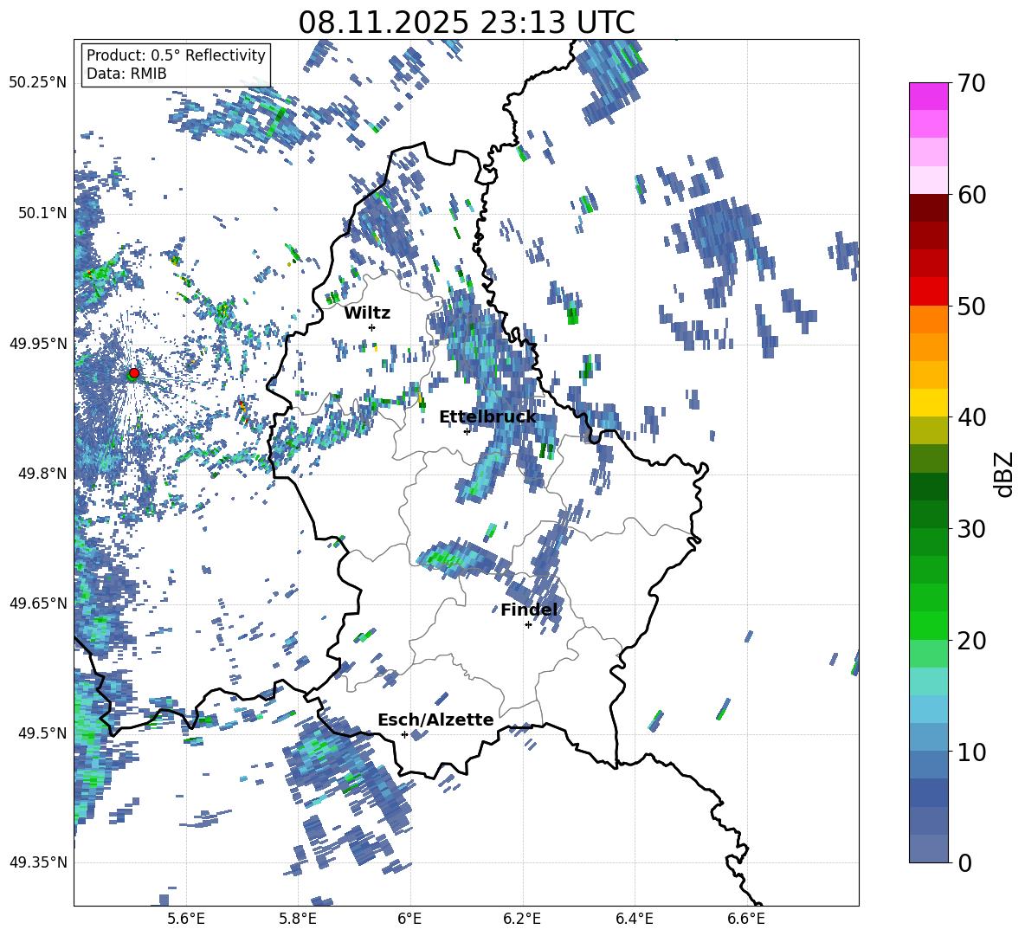Click the Wiltz cross marker
Screen dimensions: 1025x936
372,327
